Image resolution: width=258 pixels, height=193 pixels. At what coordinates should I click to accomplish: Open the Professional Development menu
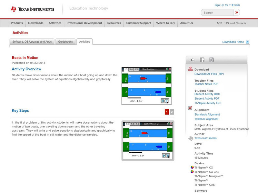[84, 23]
